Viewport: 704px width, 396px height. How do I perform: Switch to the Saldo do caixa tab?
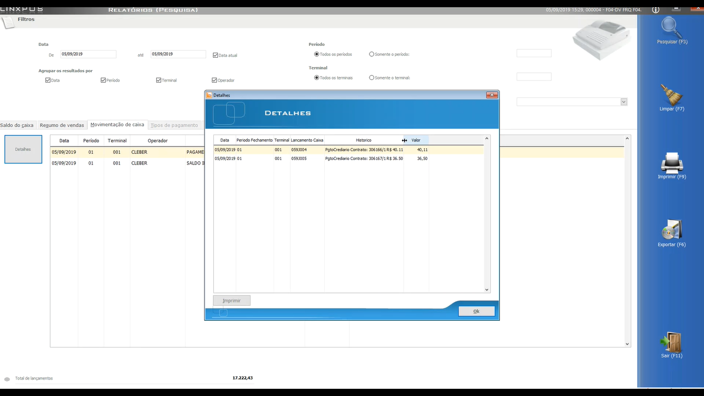click(x=17, y=125)
